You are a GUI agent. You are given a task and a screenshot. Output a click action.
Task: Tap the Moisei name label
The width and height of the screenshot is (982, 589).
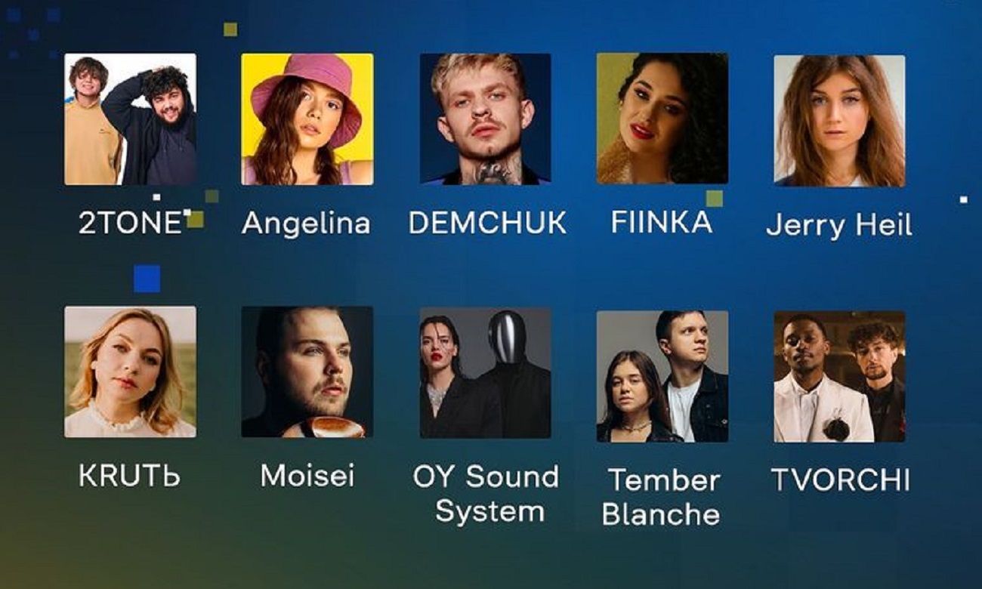click(x=307, y=476)
